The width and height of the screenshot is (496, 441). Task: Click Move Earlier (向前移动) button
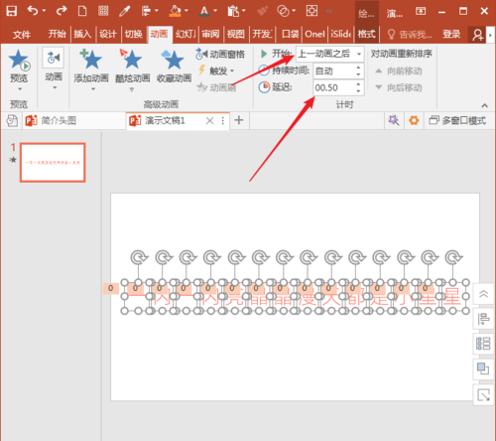tap(399, 71)
